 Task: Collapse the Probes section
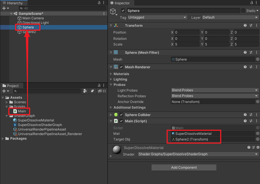coord(111,85)
